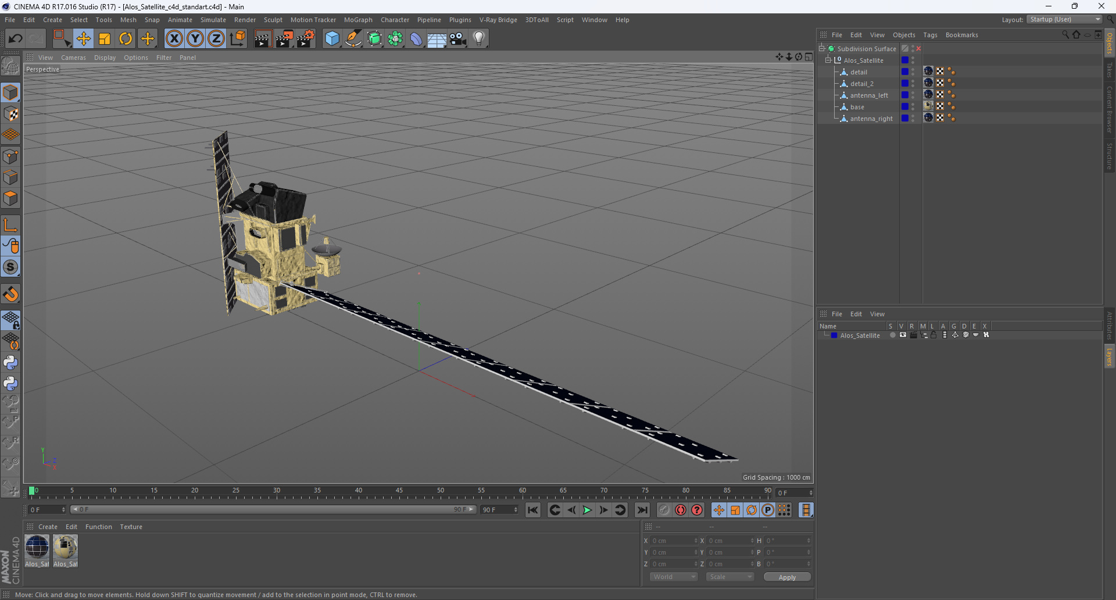Screen dimensions: 1116x600
Task: Select the antenna_left object
Action: coord(869,95)
